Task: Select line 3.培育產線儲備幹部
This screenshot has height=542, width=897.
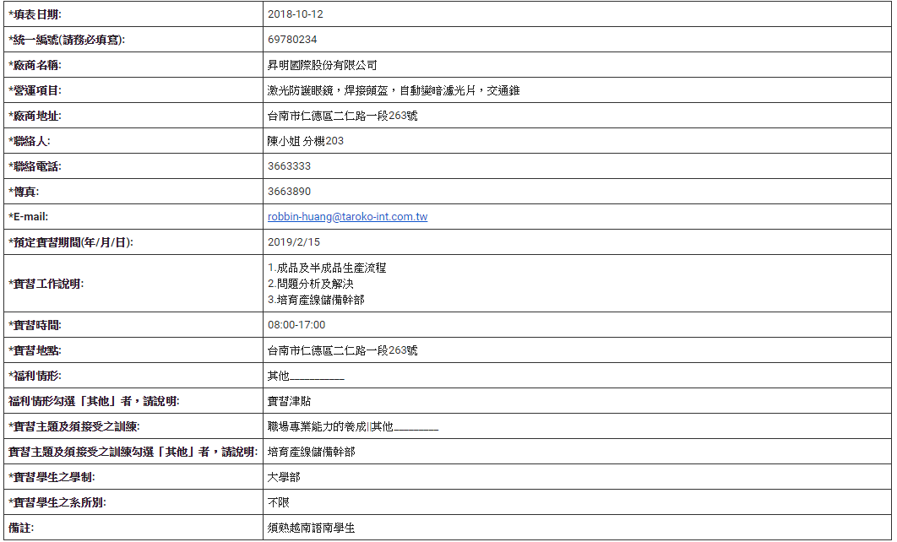Action: pos(316,300)
